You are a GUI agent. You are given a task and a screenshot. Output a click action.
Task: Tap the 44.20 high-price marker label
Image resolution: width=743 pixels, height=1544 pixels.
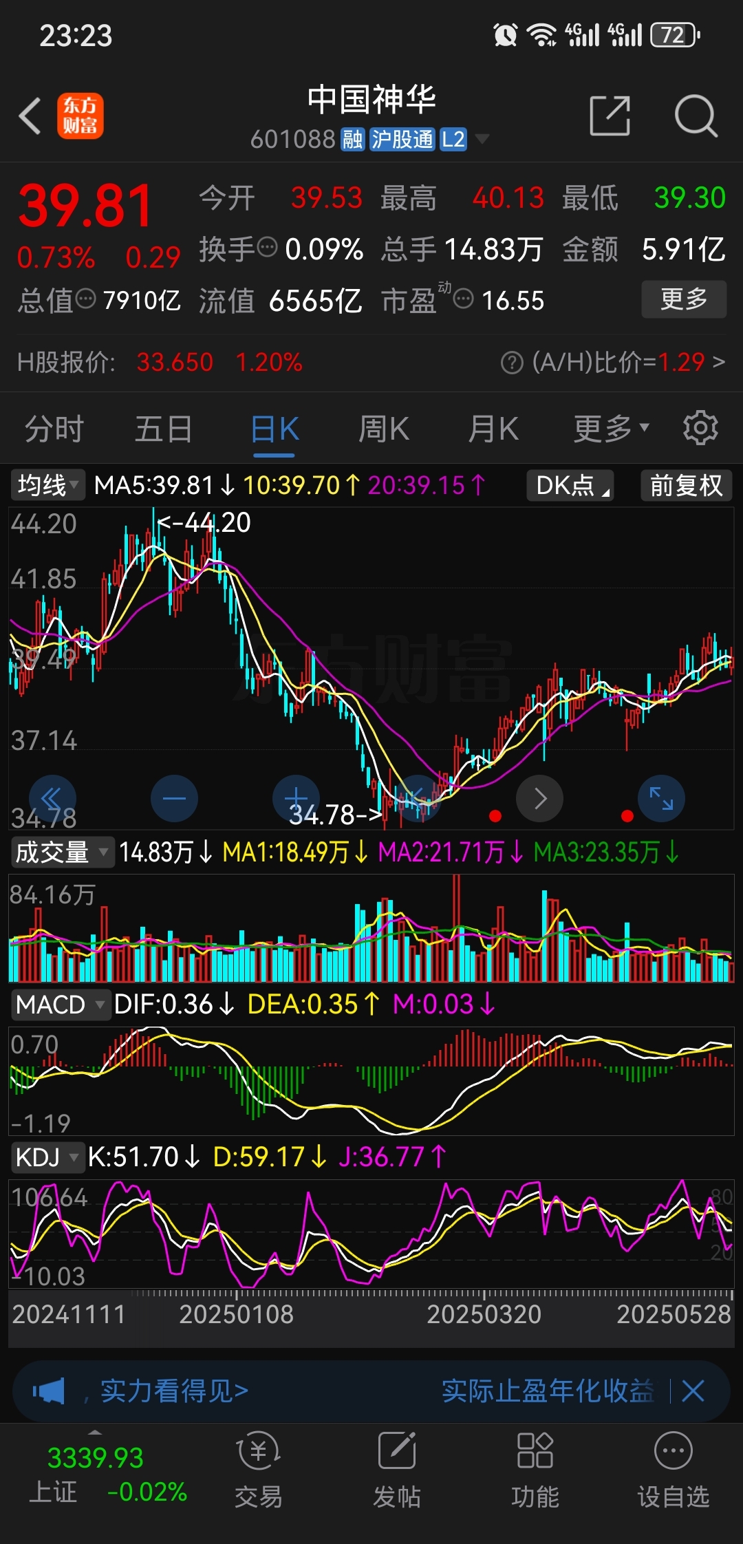point(204,523)
